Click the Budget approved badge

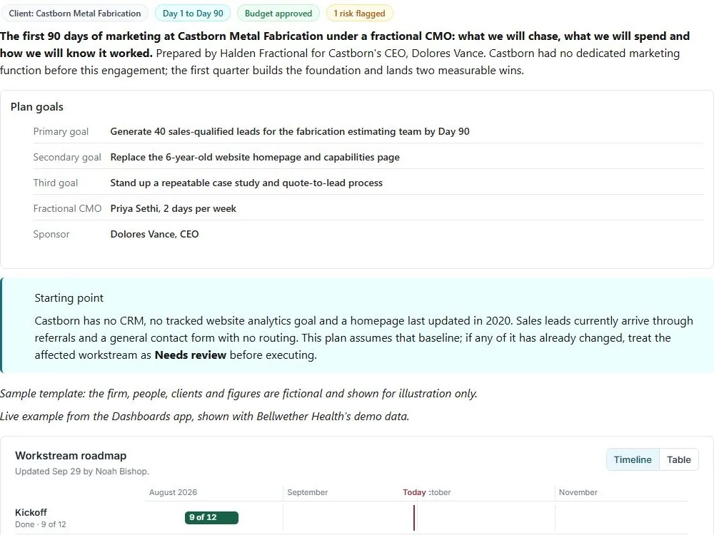[x=278, y=13]
